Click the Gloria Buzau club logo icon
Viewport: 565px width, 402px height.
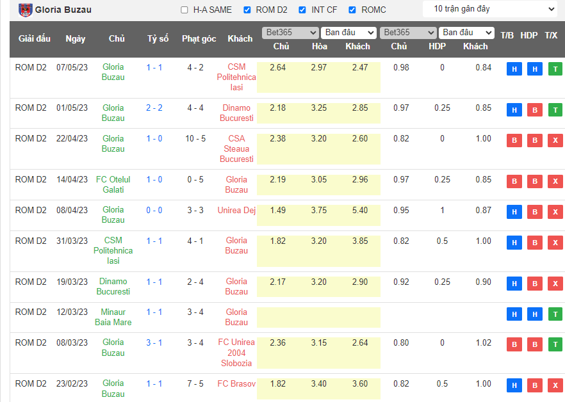click(x=26, y=10)
